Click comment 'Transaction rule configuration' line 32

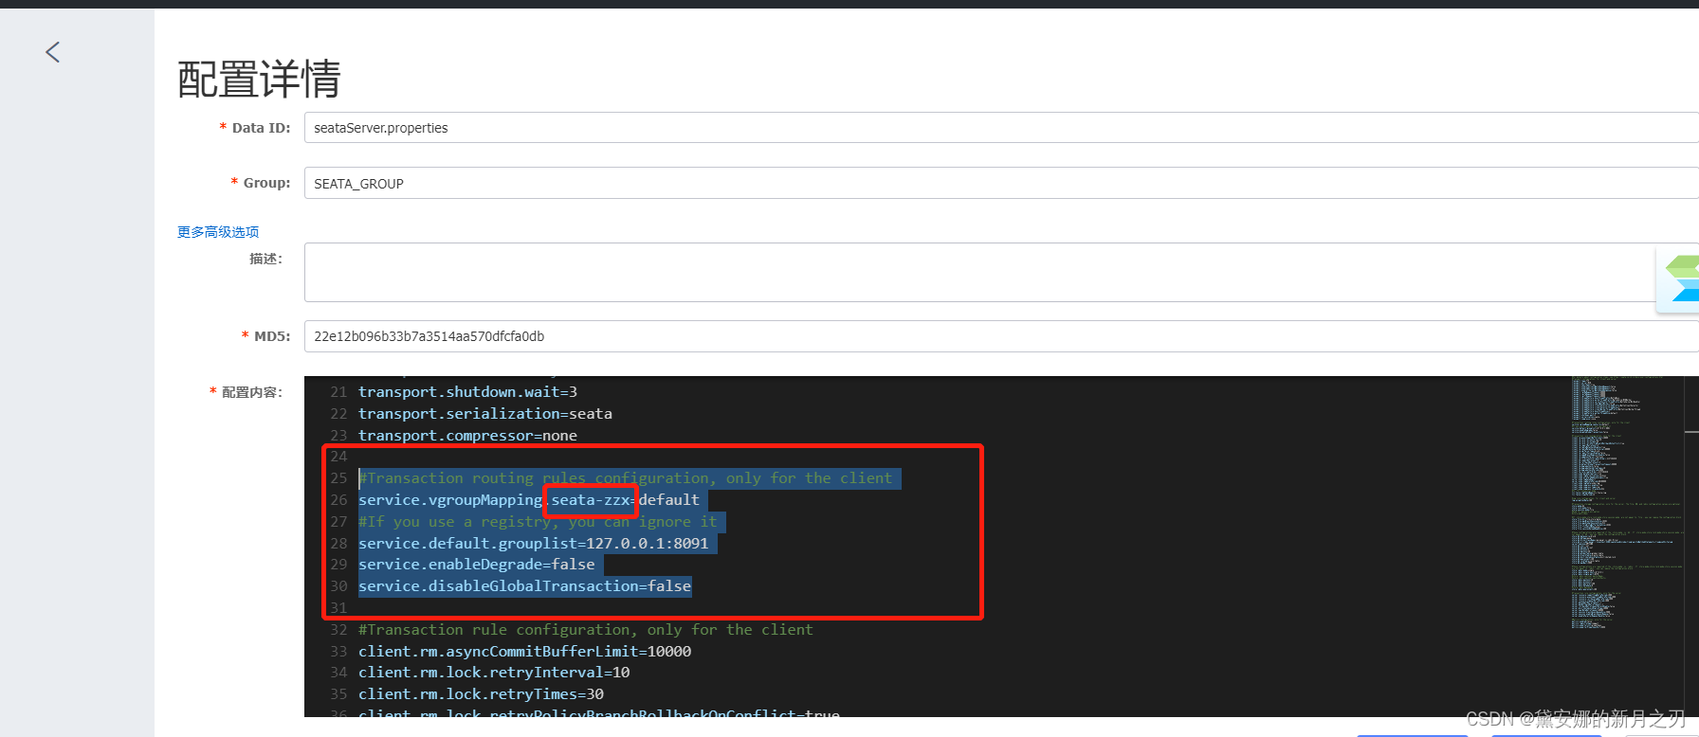pos(586,630)
